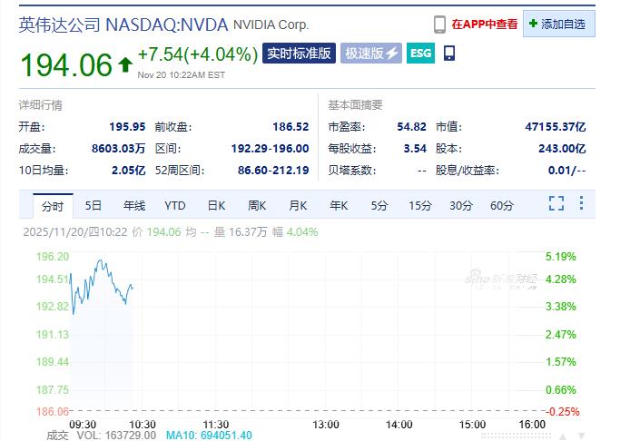
Task: Select the 分时 chart tab
Action: (53, 206)
